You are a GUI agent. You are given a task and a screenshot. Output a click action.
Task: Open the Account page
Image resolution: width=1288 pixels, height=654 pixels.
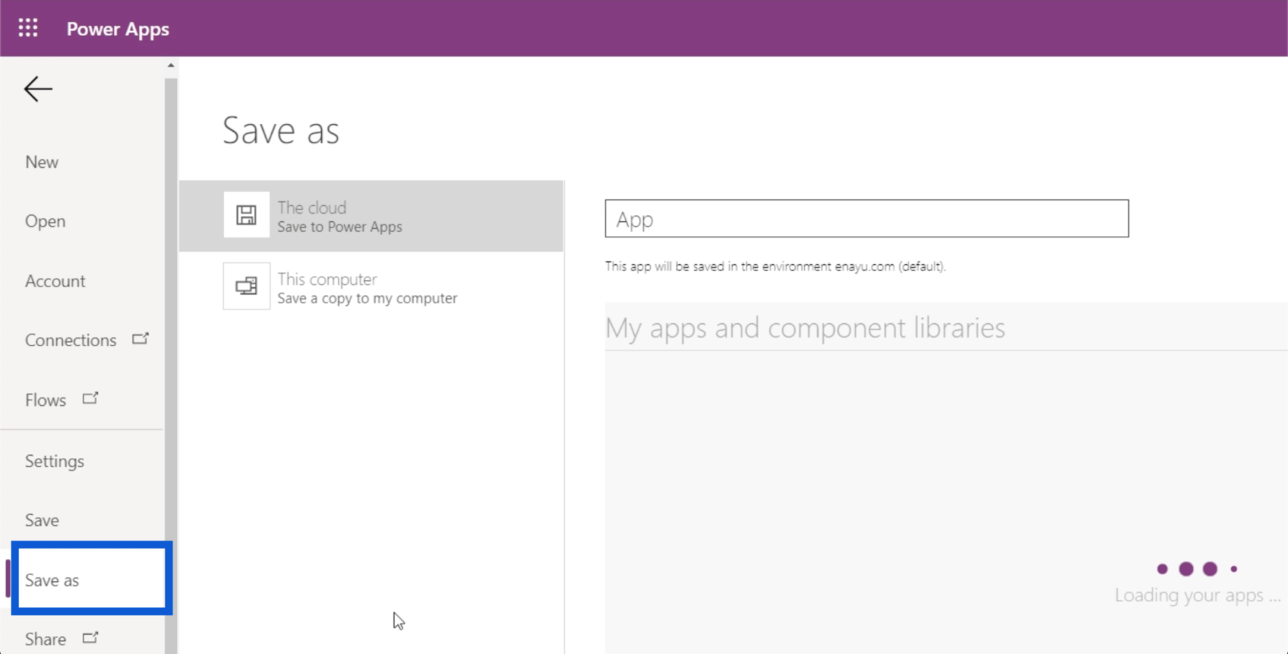(x=55, y=281)
